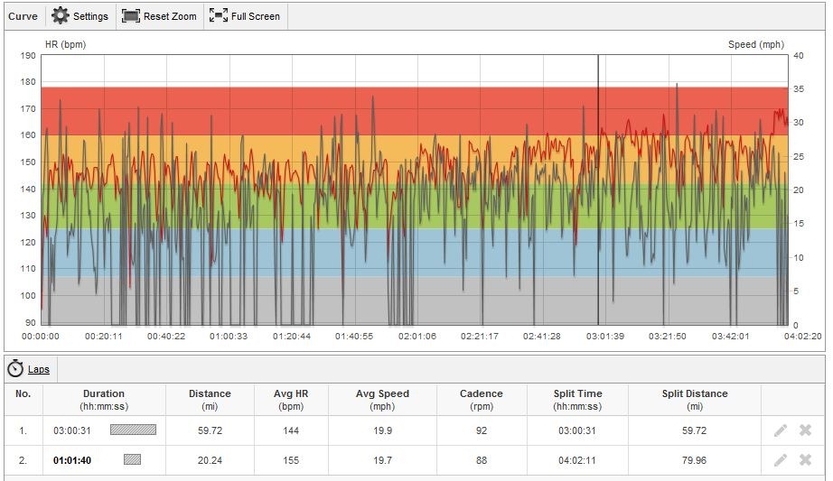Click the red heart rate zone band
The width and height of the screenshot is (833, 481).
(x=415, y=111)
